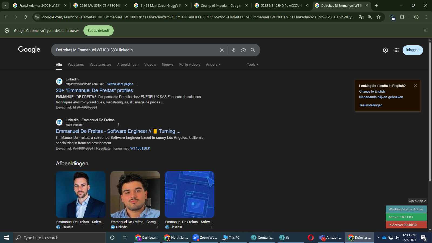Open Chrome zoom magnifier in address bar
The width and height of the screenshot is (432, 243).
(370, 17)
